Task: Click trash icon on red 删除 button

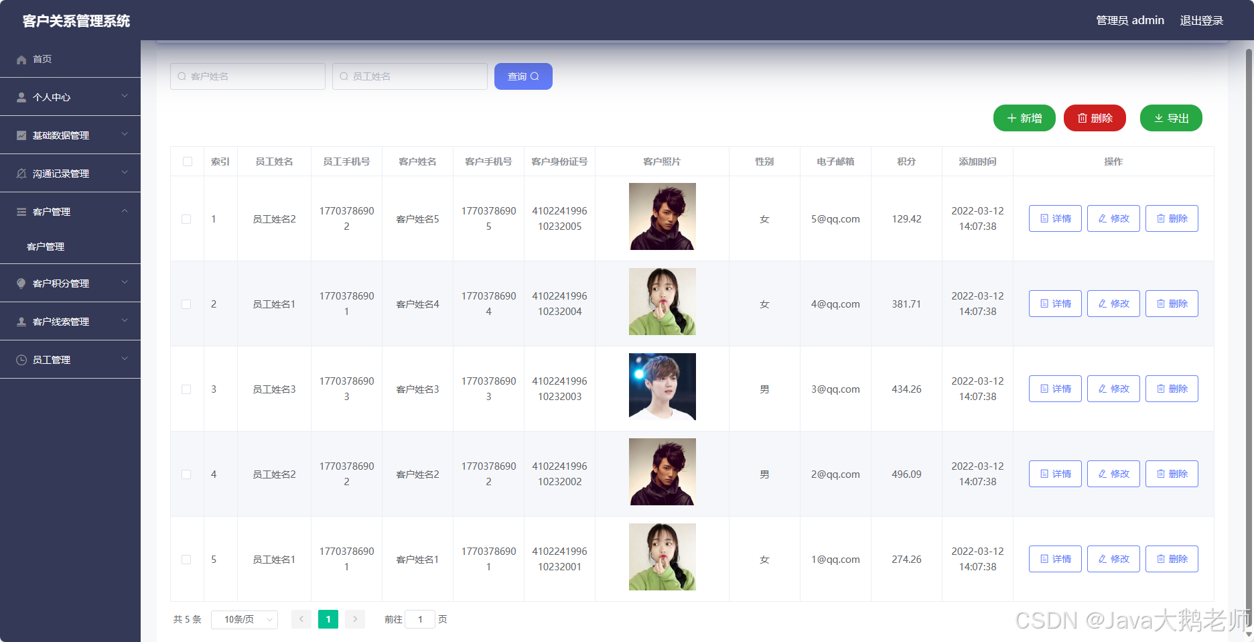Action: point(1082,118)
